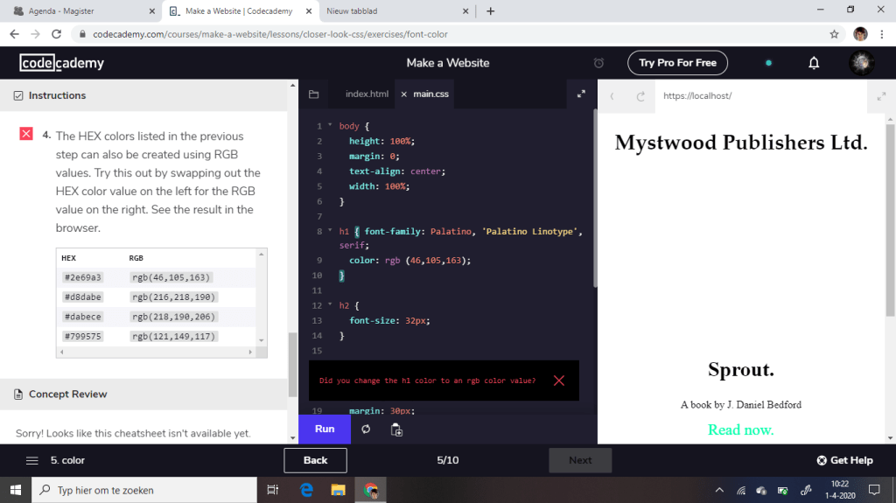This screenshot has width=896, height=503.
Task: Click the red X checkbox on step 4
Action: [x=26, y=134]
